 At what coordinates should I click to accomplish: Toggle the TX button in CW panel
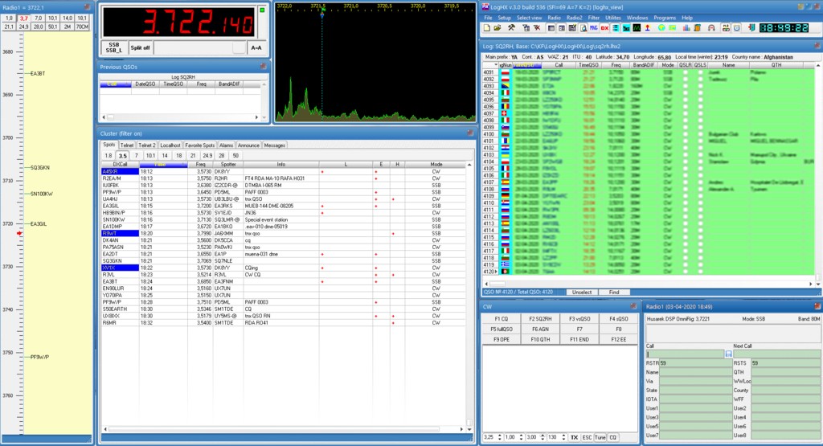click(575, 436)
